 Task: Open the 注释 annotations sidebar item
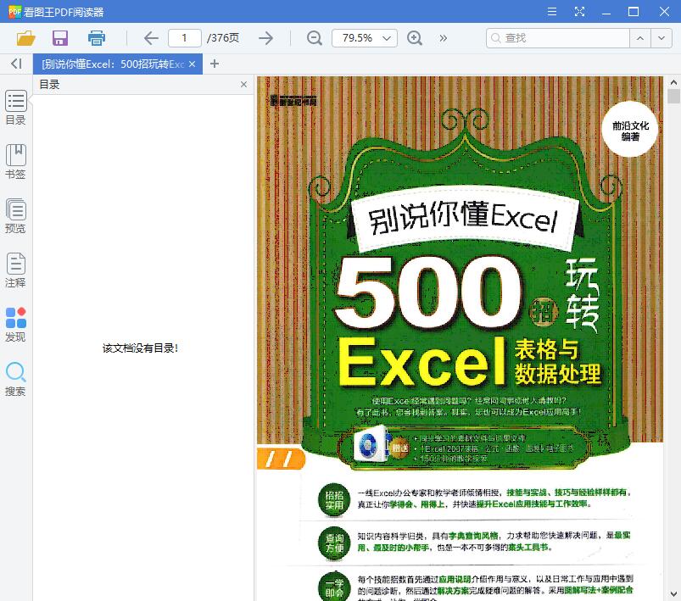[x=15, y=270]
